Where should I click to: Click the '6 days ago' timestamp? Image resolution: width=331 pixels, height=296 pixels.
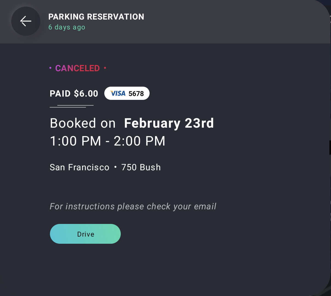click(x=67, y=27)
